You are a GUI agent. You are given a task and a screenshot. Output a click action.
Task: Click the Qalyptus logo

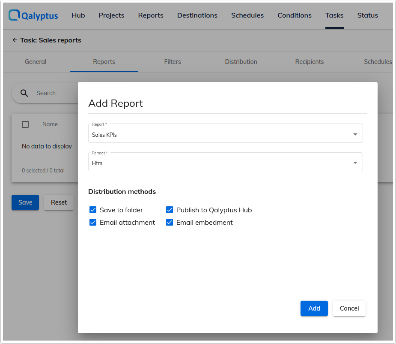(33, 15)
